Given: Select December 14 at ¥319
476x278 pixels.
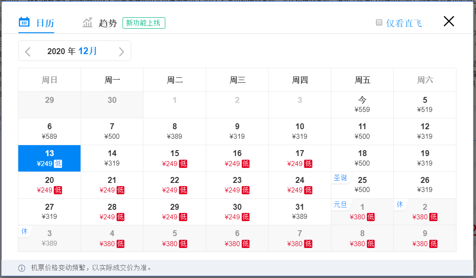Looking at the screenshot, I should click(x=112, y=158).
